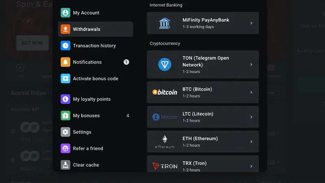Select ETH (Ethereum) withdrawal option
This screenshot has width=325, height=183.
pyautogui.click(x=203, y=142)
